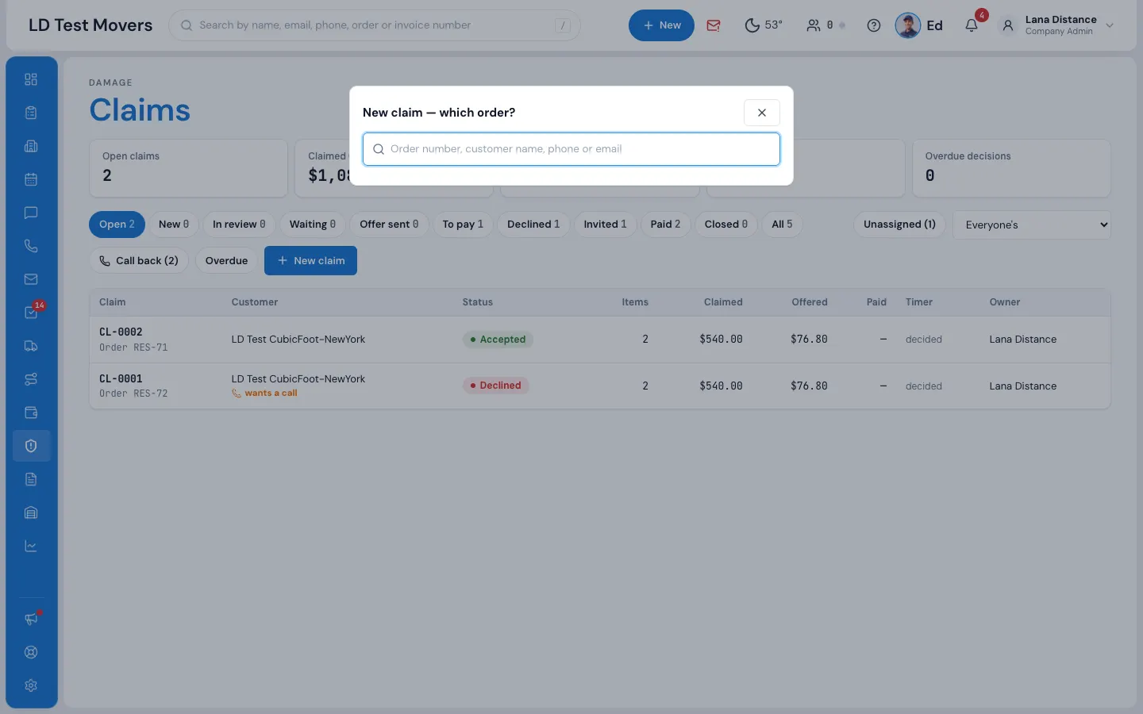
Task: Focus the order search field in dialog
Action: click(x=571, y=149)
